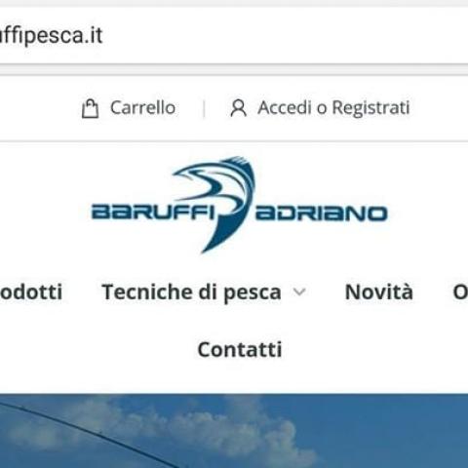Click the divider between Carrello and Accedi
Image resolution: width=468 pixels, height=468 pixels.
click(x=204, y=108)
